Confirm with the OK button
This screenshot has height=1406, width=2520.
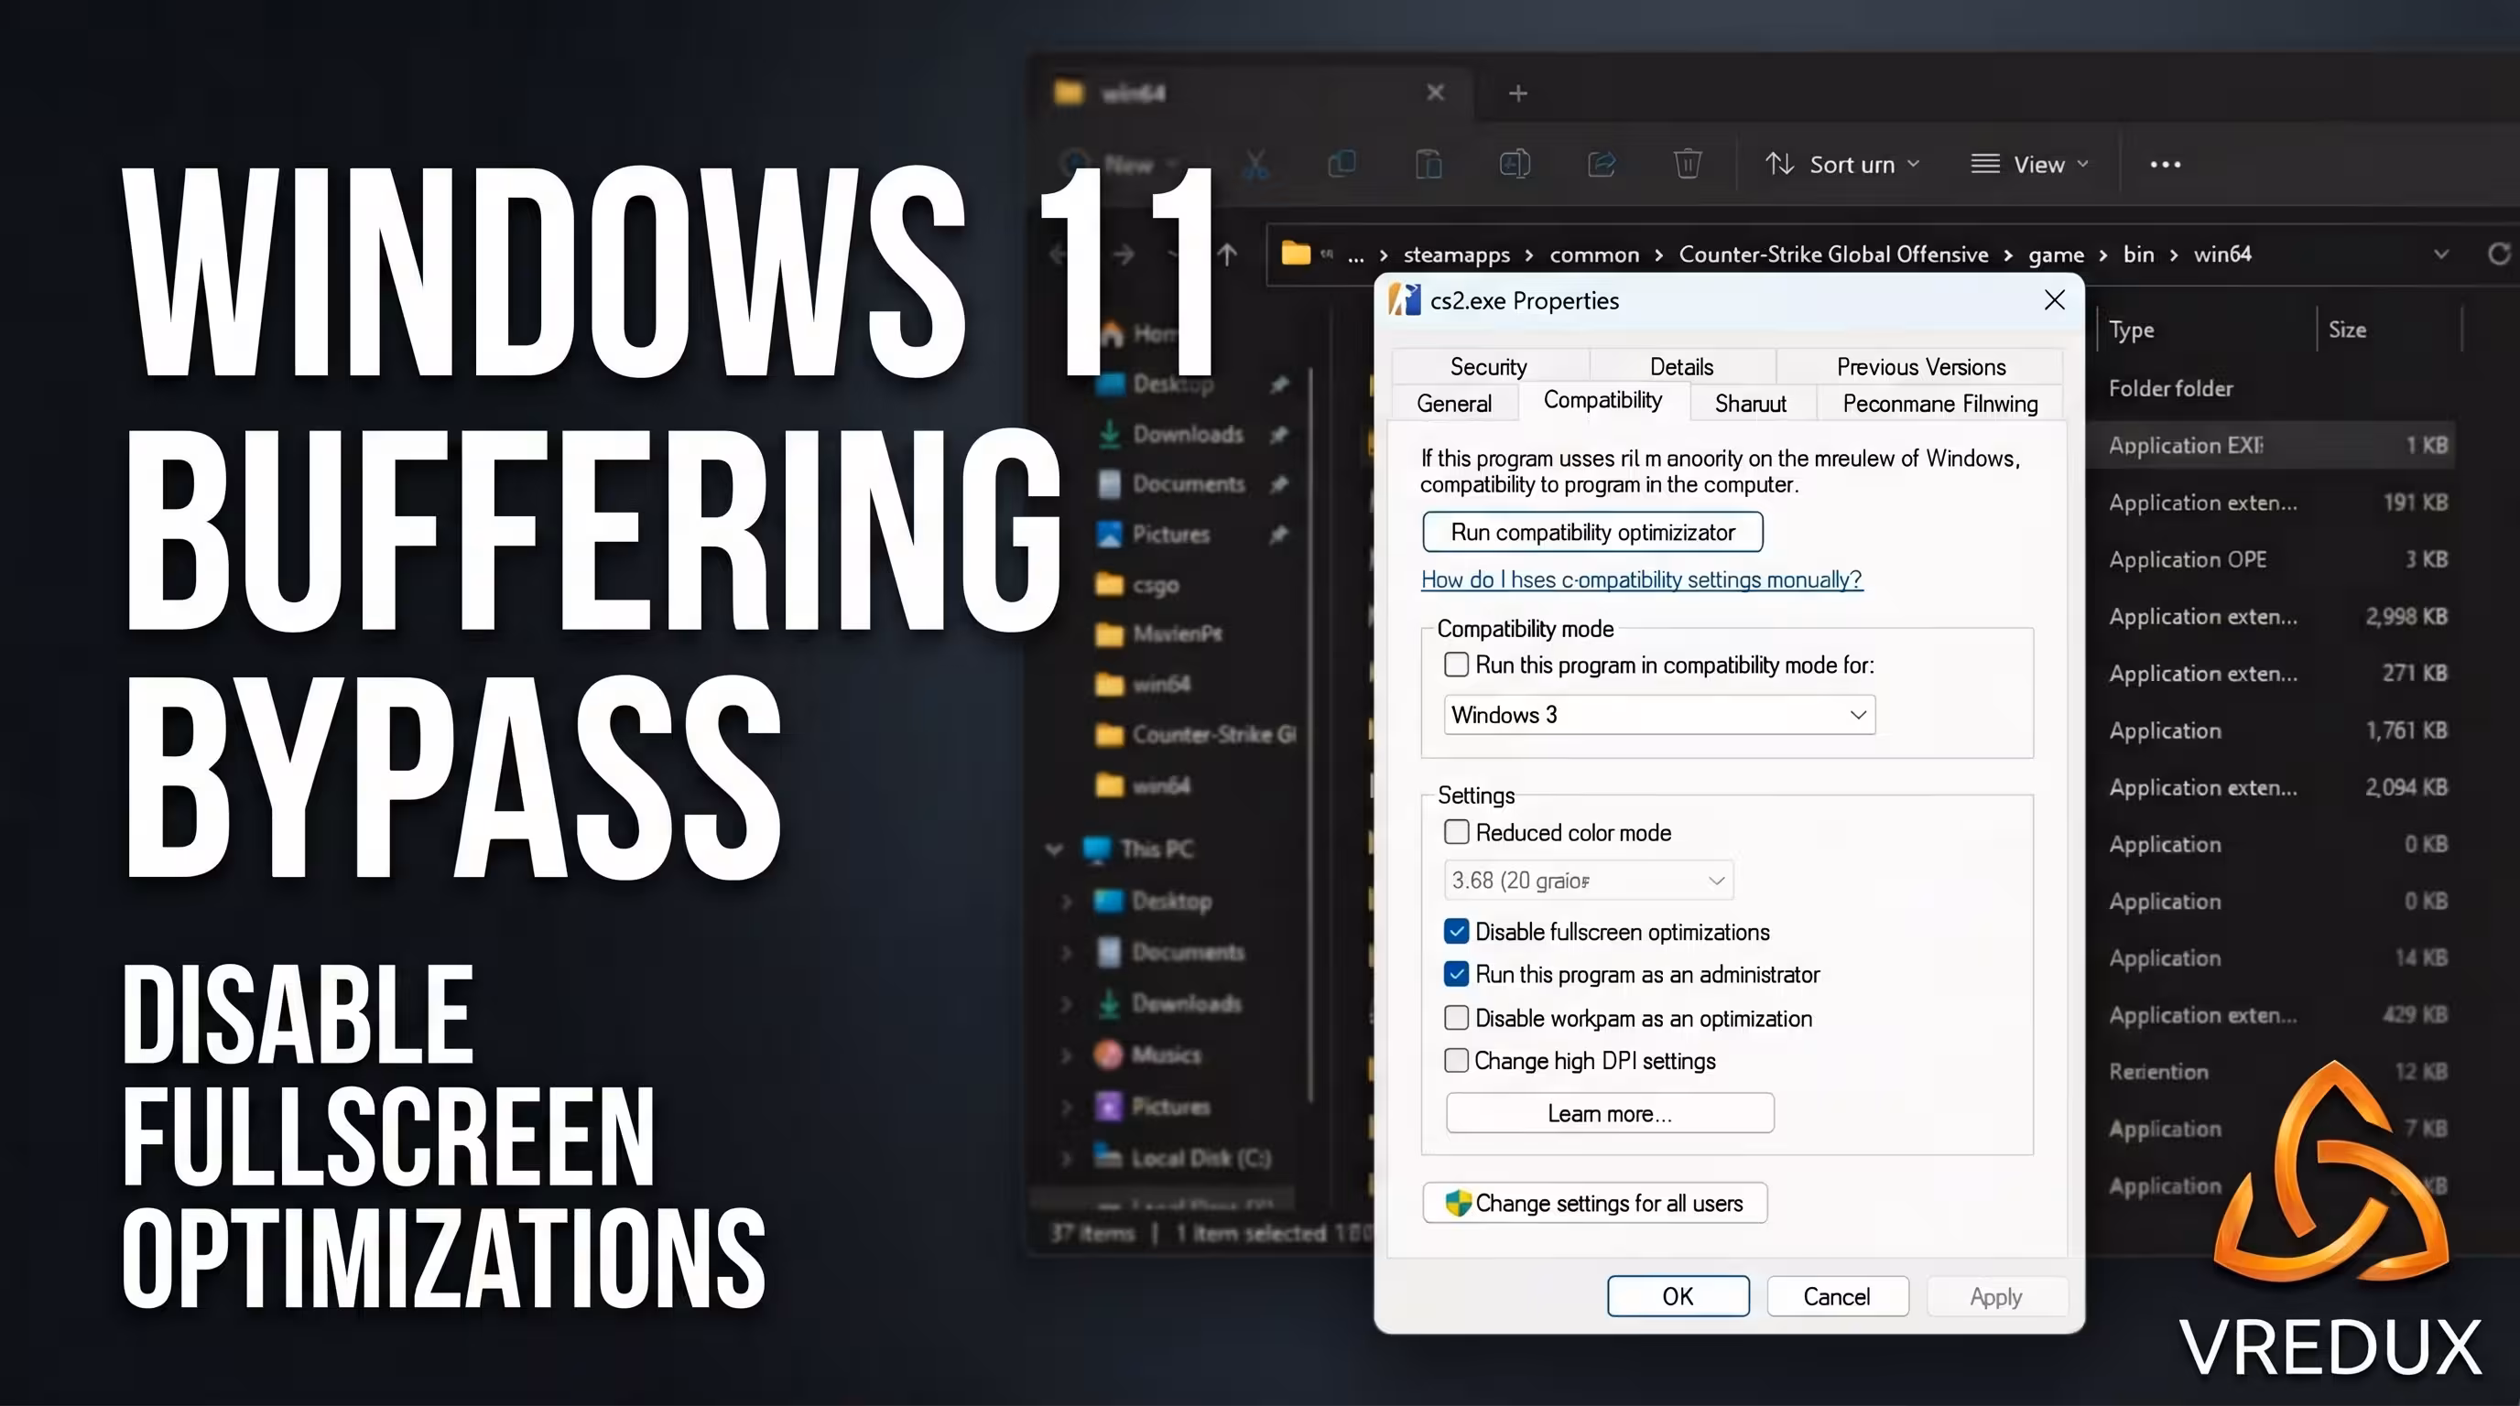click(1678, 1296)
